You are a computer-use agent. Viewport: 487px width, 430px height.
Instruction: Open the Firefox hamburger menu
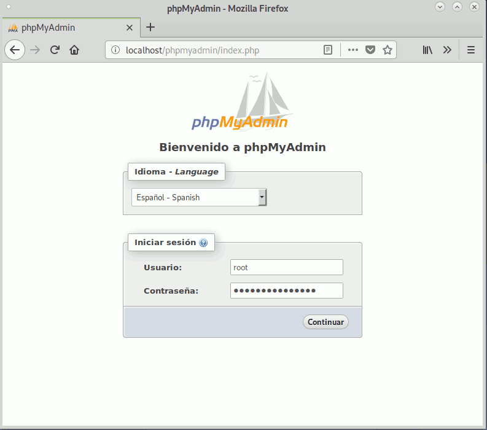pyautogui.click(x=471, y=50)
